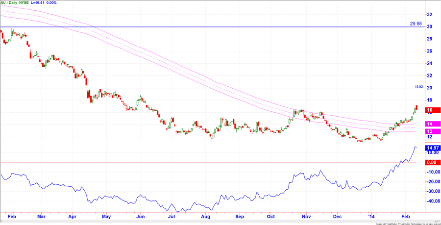Viewport: 441px width, 225px height.
Task: Click the -40.00 tick on the indicator axis
Action: 431,201
